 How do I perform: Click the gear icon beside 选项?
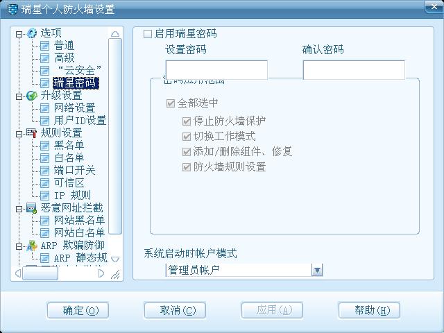(32, 33)
